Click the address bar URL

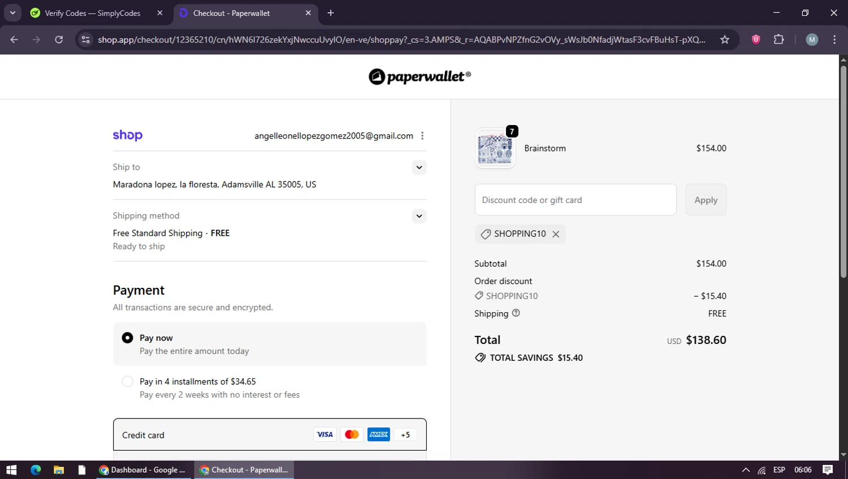point(401,40)
